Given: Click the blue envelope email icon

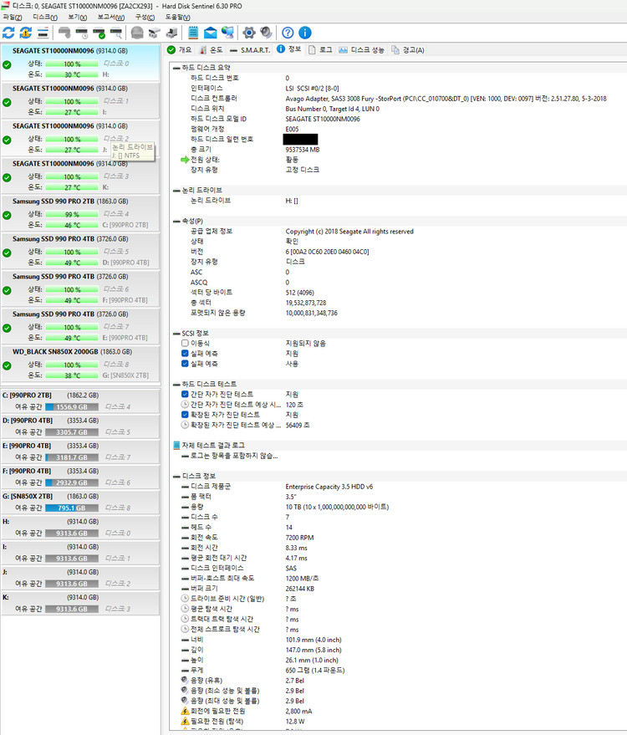Looking at the screenshot, I should [211, 33].
